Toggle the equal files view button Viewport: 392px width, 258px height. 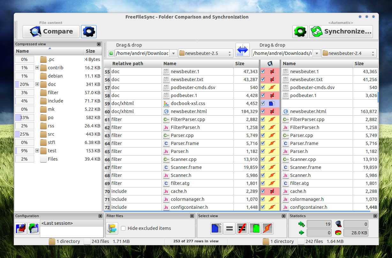tap(229, 228)
